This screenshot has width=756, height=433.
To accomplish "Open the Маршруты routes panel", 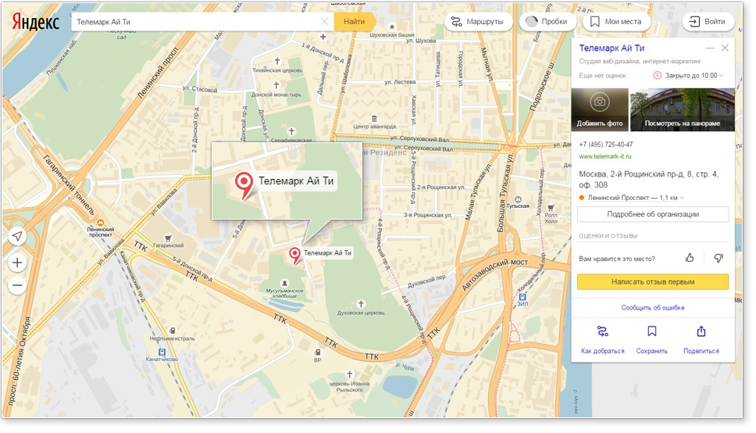I will coord(479,22).
